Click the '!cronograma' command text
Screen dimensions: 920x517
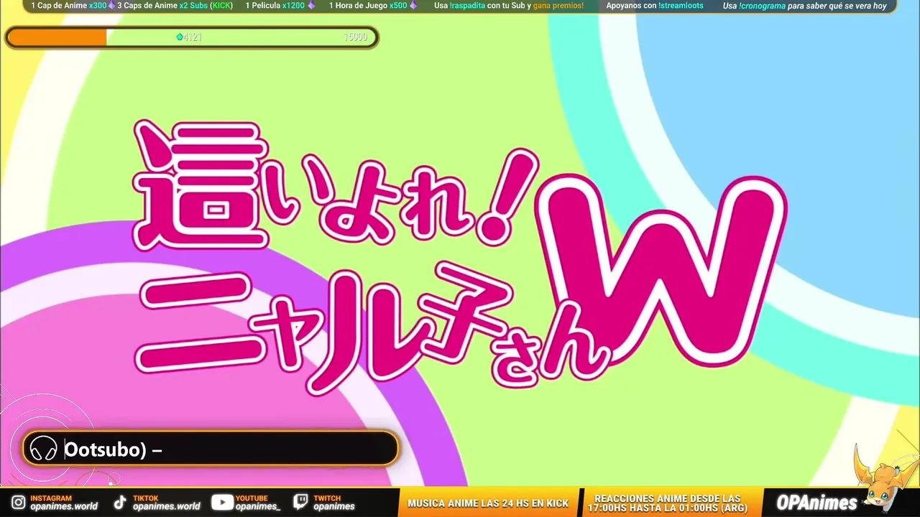tap(762, 6)
